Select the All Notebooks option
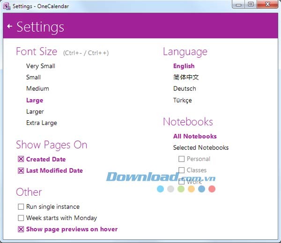Screen dimensions: 281x243 [195, 136]
